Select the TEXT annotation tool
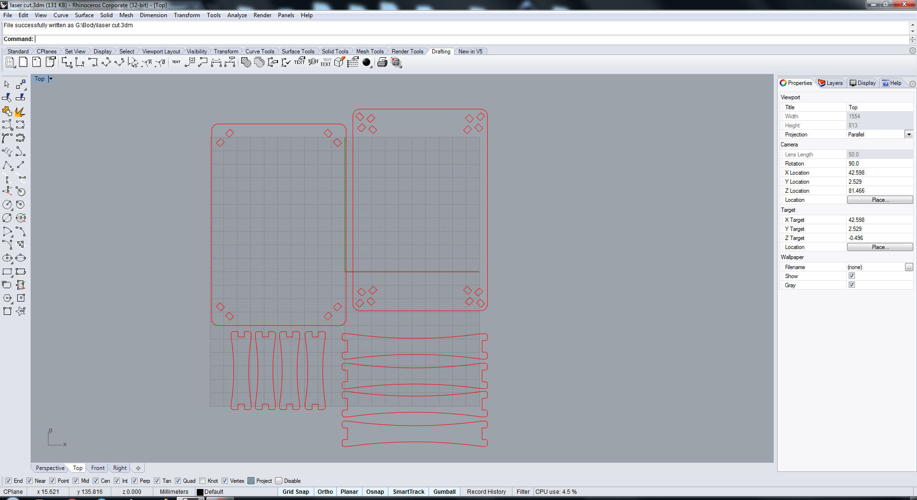Image resolution: width=917 pixels, height=500 pixels. (x=176, y=62)
